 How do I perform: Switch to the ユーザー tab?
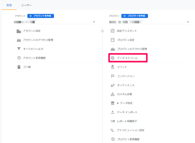pyautogui.click(x=26, y=5)
